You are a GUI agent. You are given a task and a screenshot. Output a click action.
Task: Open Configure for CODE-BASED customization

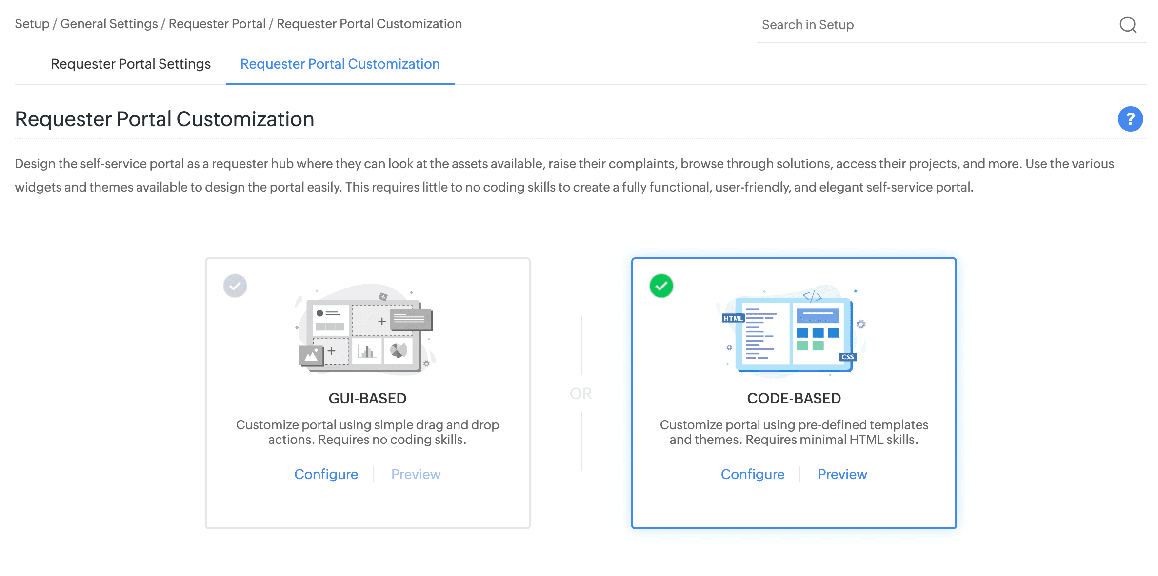tap(753, 474)
